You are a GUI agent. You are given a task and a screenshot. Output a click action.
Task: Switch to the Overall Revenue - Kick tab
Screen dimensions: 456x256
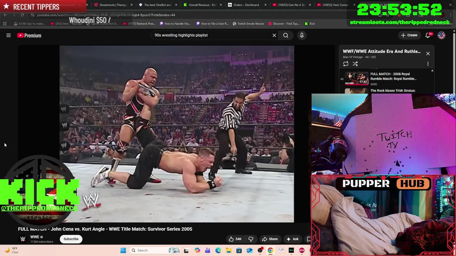(x=202, y=5)
